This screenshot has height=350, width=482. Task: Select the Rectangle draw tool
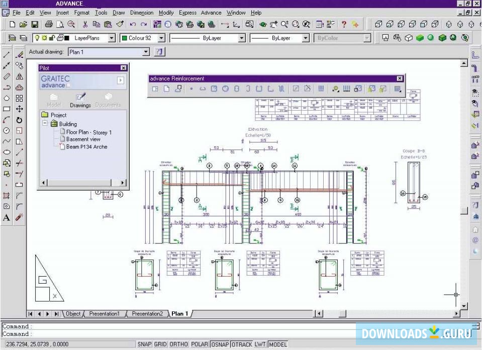[x=7, y=109]
